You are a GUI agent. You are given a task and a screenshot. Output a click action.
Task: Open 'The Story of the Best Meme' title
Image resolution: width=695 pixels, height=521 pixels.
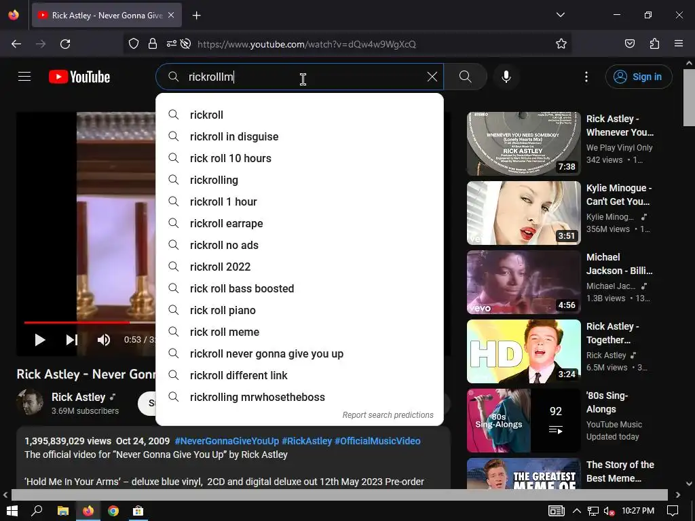[620, 471]
